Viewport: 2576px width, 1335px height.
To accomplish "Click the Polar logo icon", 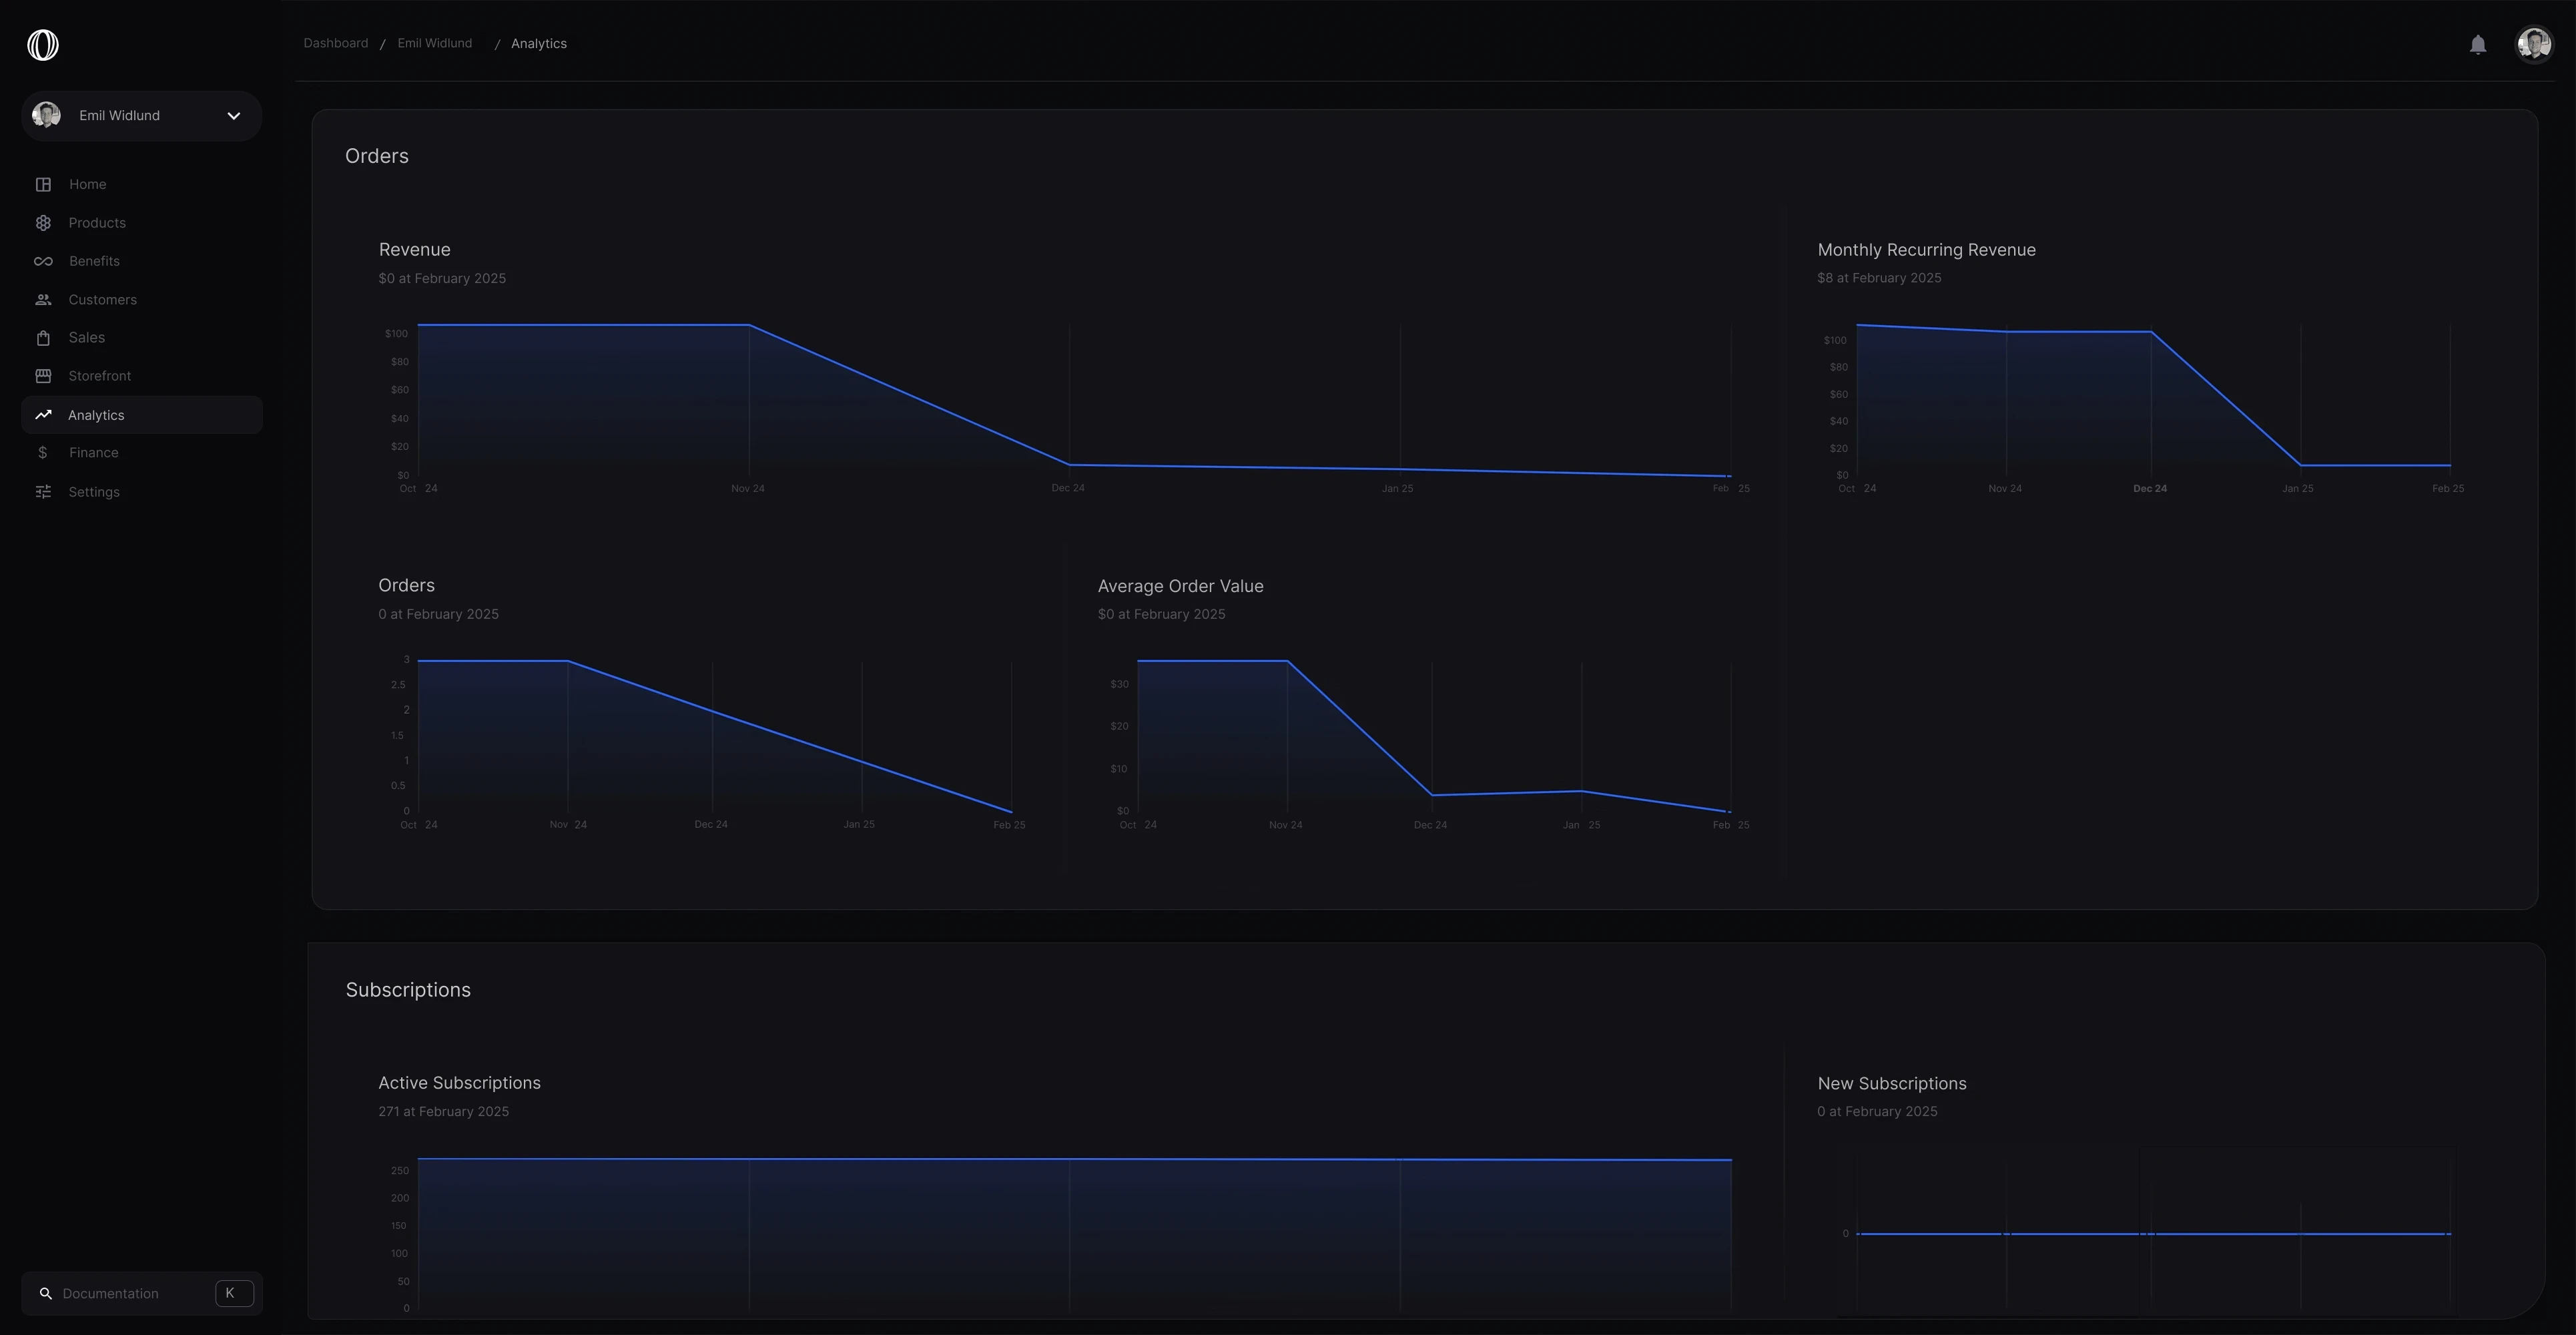I will click(43, 45).
